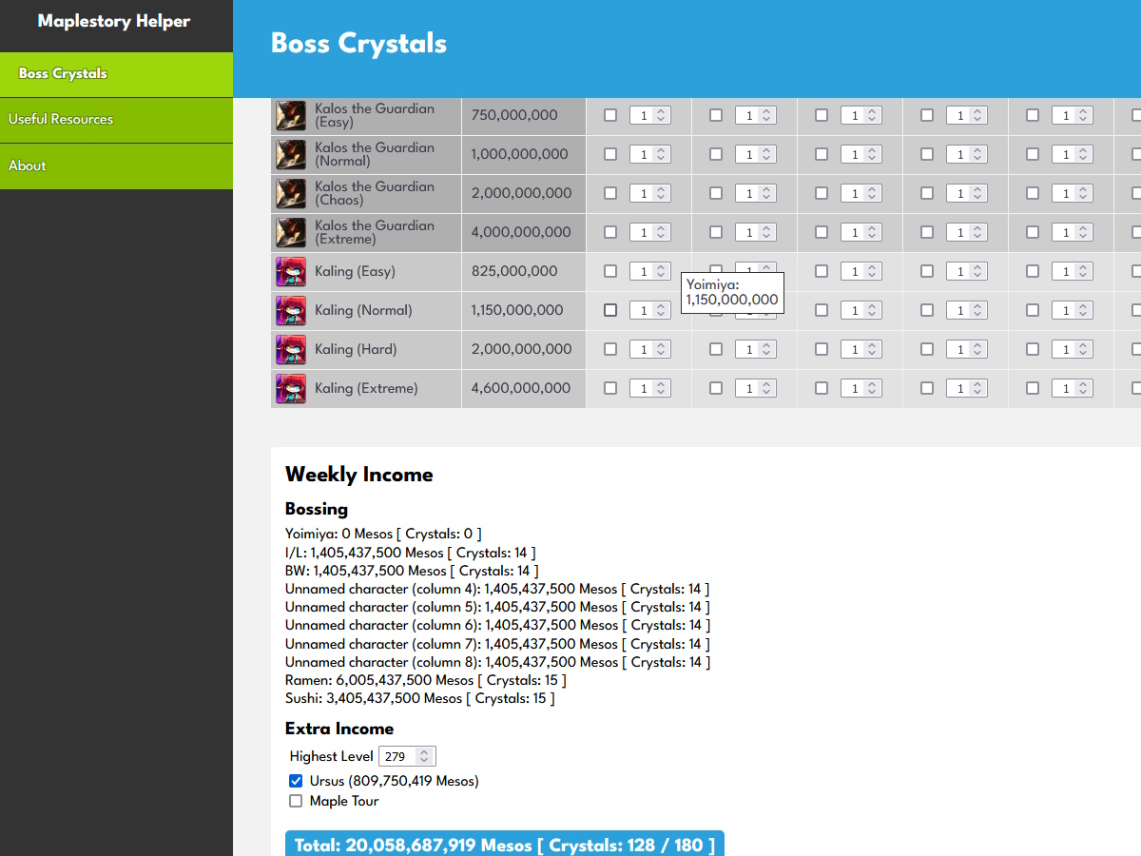Check Kaling (Normal) for the first character
1141x856 pixels.
click(x=610, y=310)
